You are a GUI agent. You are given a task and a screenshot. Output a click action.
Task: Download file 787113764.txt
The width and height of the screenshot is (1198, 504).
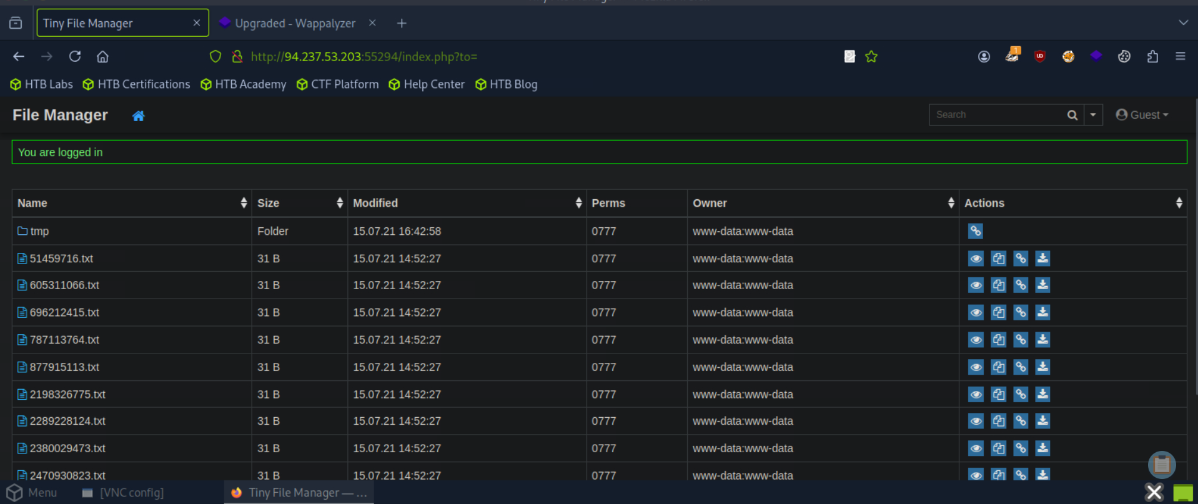tap(1042, 340)
